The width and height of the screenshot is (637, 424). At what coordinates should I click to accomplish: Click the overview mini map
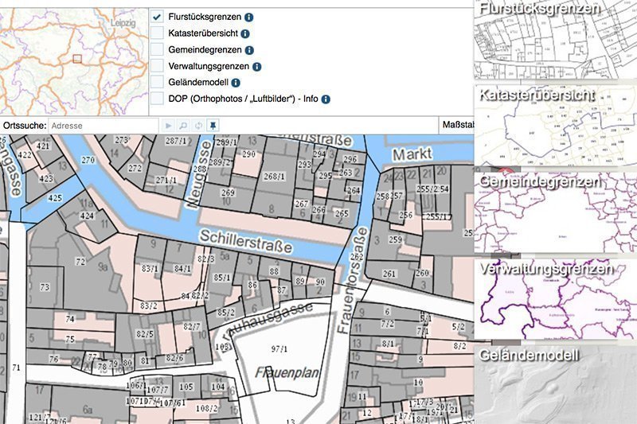73,57
